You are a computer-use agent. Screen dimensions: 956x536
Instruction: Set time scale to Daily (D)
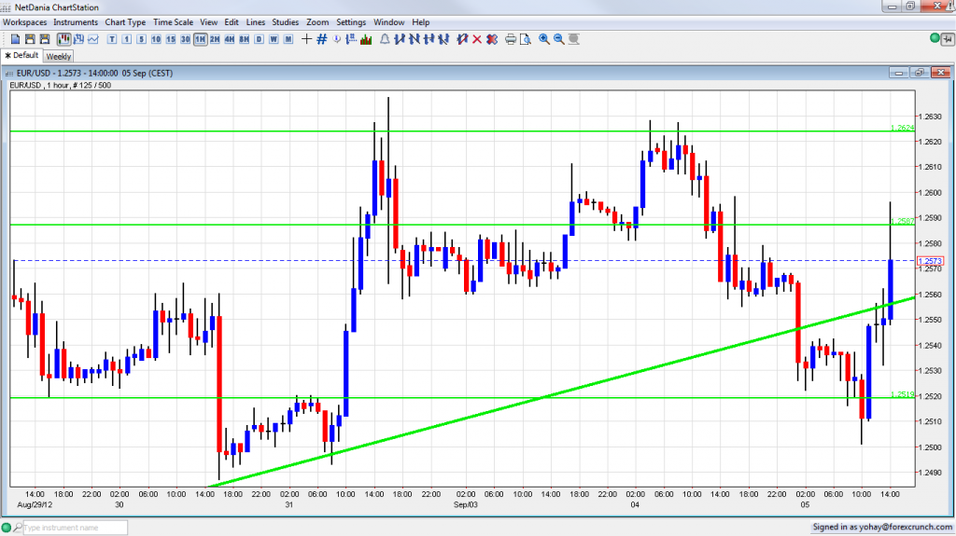pos(260,39)
